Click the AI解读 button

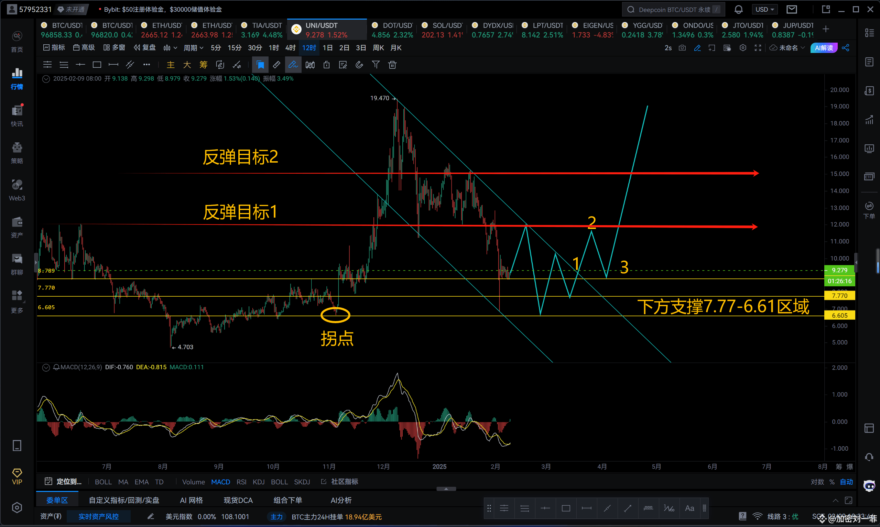pyautogui.click(x=824, y=47)
